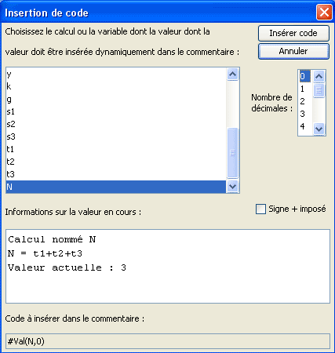Click the Insérer code button

click(x=293, y=33)
